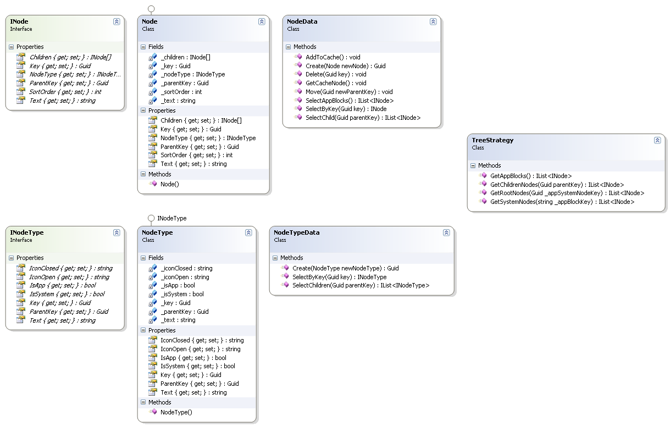Select GetRootNodes method in TreeStrategy
Screen dimensions: 670x427
(567, 193)
